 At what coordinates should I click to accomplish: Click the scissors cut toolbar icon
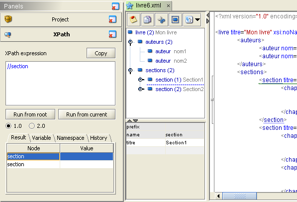[x=161, y=20]
